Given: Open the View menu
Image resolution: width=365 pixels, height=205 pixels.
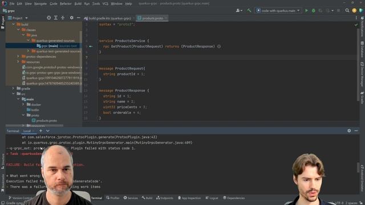Looking at the screenshot, I should pos(28,4).
